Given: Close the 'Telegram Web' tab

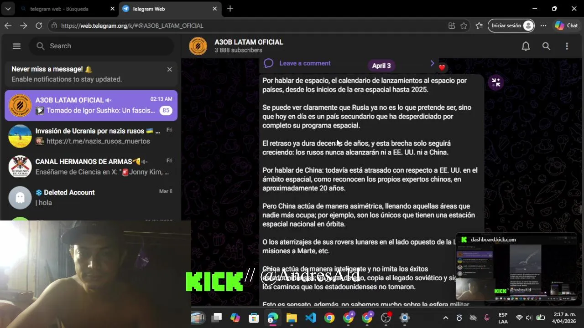Looking at the screenshot, I should tap(215, 9).
